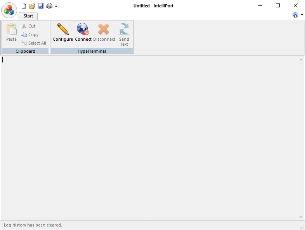Screen dimensions: 305x230
Task: Open Configure with the pencil icon
Action: tap(63, 33)
